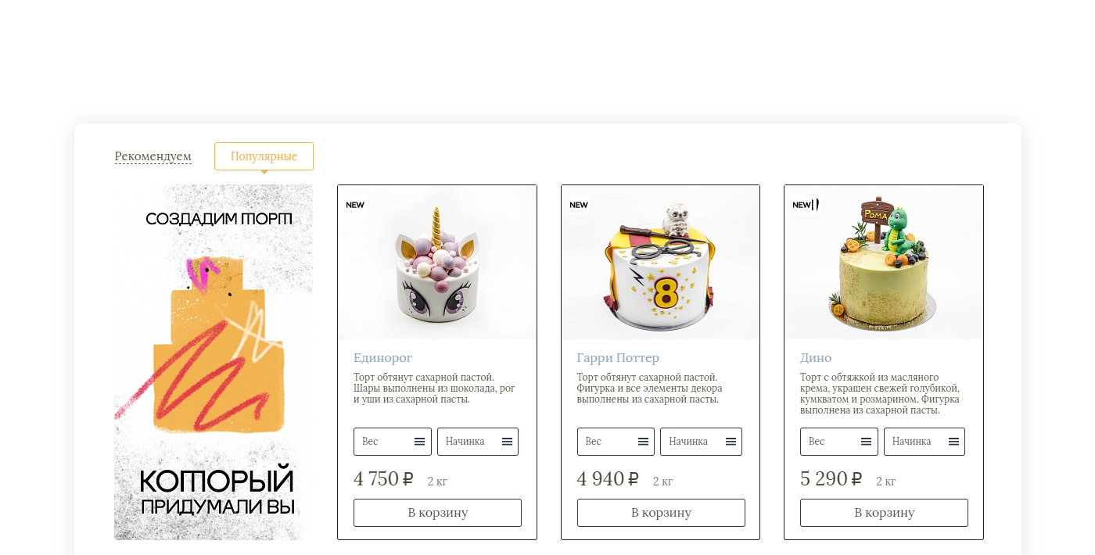Click the NEW badge on the Dino cake
This screenshot has height=555, width=1095.
coord(802,205)
